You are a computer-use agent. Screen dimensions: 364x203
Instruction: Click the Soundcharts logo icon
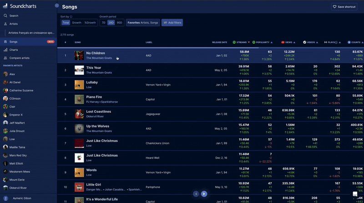coord(5,6)
